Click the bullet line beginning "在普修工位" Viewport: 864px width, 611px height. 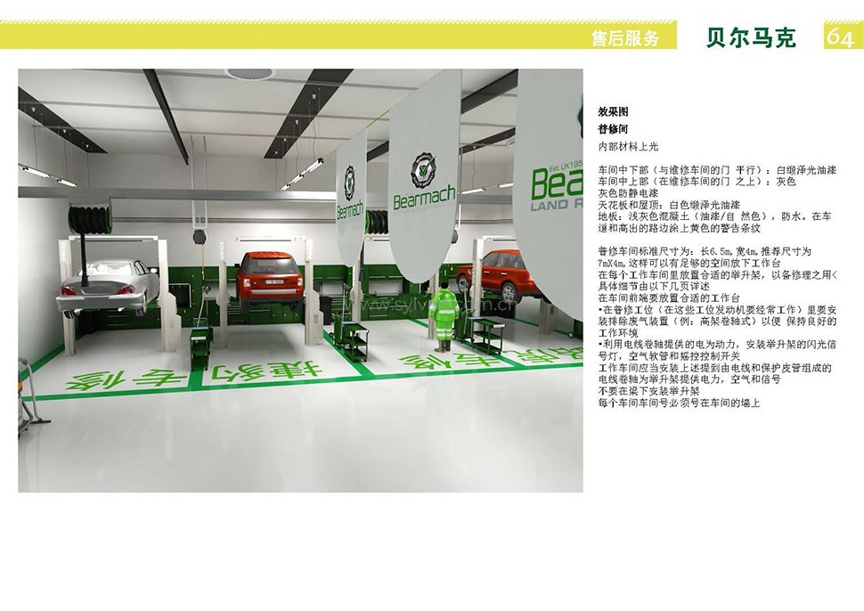(717, 310)
